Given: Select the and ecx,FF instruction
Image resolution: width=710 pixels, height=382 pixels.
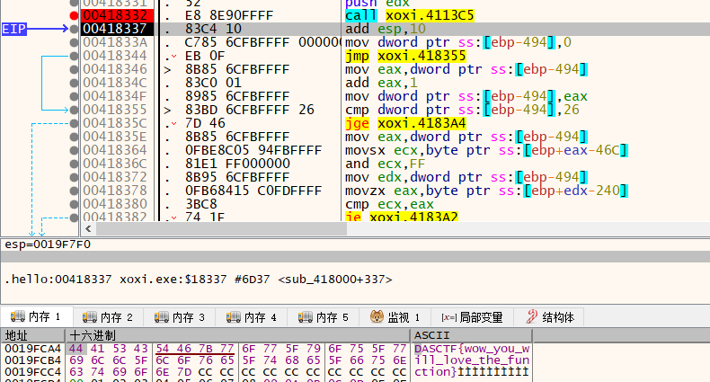Looking at the screenshot, I should point(385,164).
